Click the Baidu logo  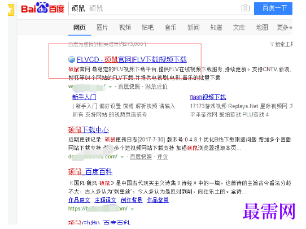(43, 8)
